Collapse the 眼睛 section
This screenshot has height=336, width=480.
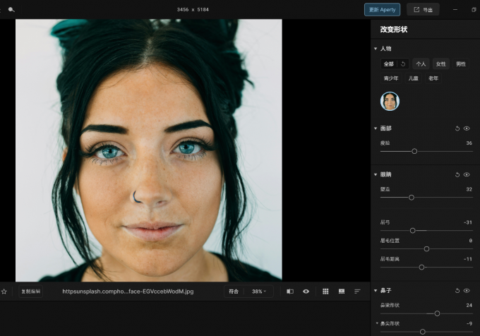pyautogui.click(x=376, y=175)
